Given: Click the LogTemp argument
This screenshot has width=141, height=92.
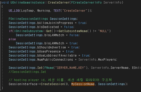Looking at the screenshot, I should click(x=27, y=11).
